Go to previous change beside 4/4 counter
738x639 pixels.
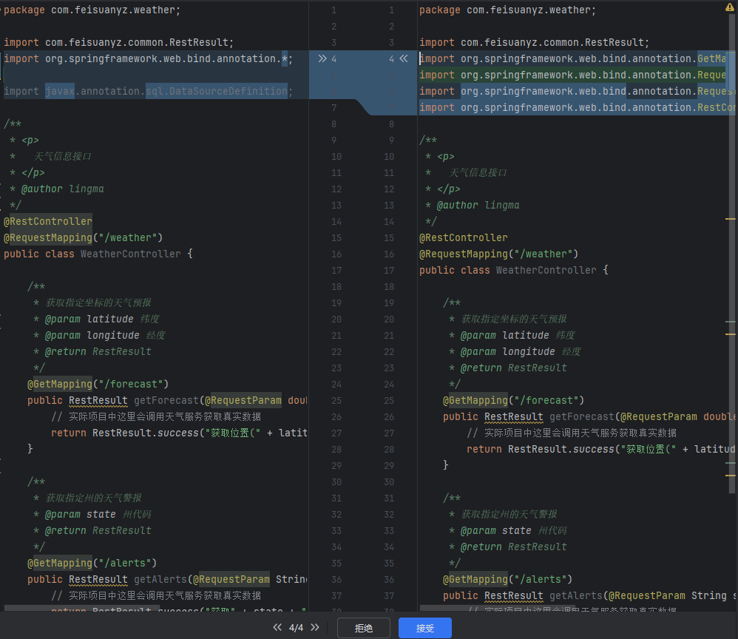pyautogui.click(x=277, y=628)
